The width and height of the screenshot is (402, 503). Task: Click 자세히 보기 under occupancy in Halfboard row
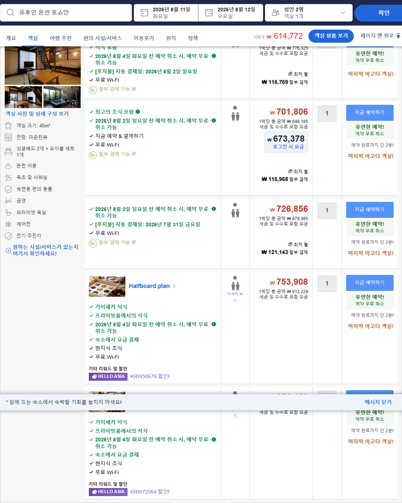pos(235,297)
